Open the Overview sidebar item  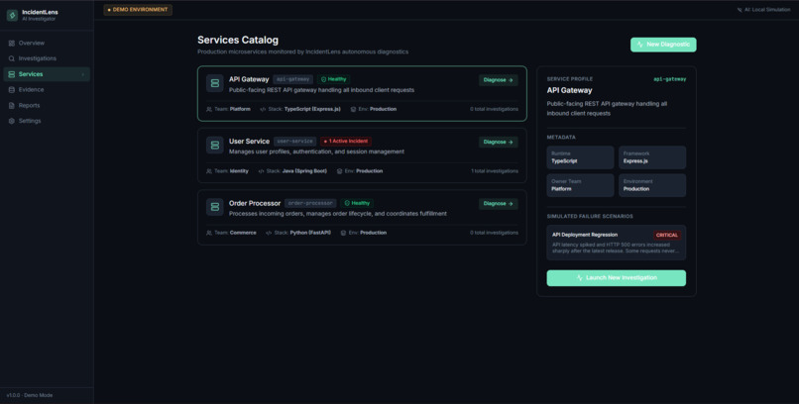47,44
